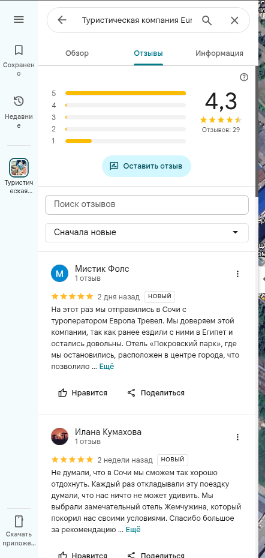Click Скачать приложение label in sidebar
The image size is (265, 558).
19,539
